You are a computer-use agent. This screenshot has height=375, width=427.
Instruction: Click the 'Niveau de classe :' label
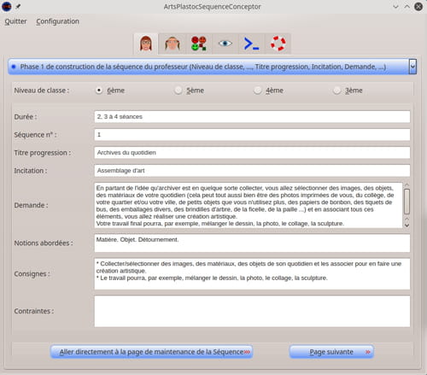(x=42, y=91)
